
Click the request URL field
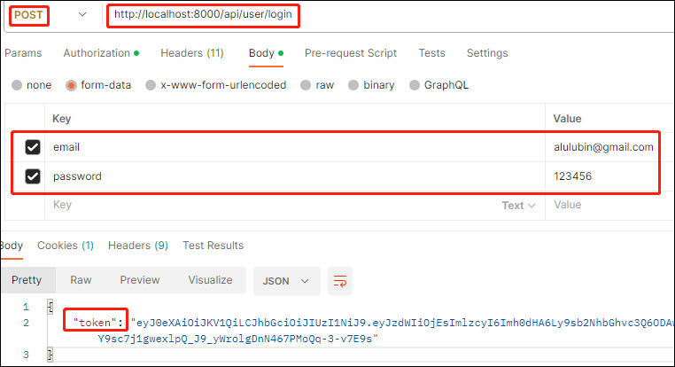pyautogui.click(x=387, y=15)
